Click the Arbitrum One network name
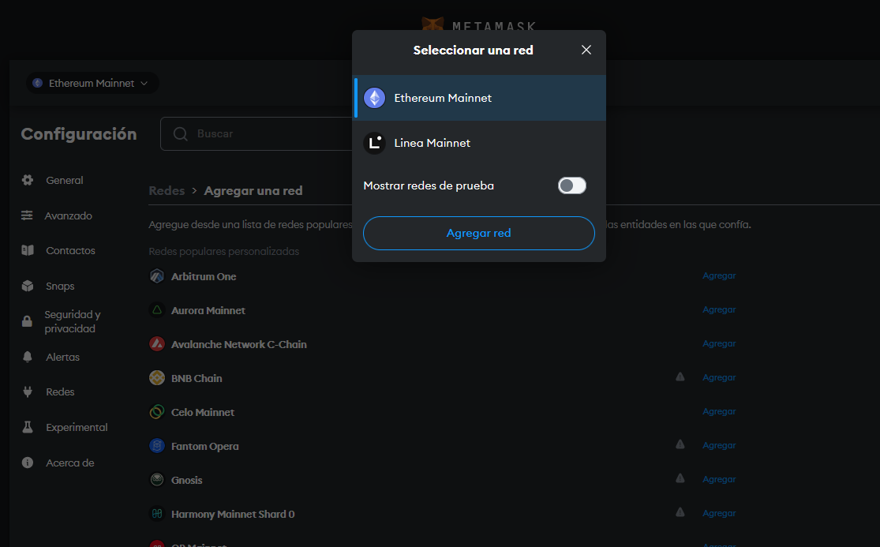880x547 pixels. 204,276
